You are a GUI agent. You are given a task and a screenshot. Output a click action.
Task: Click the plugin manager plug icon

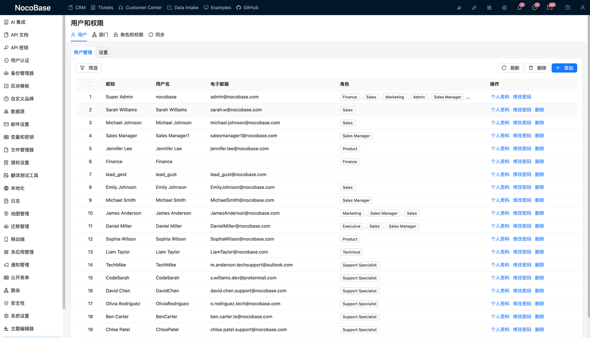(x=474, y=8)
